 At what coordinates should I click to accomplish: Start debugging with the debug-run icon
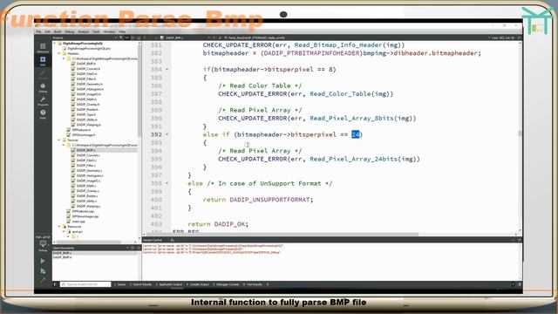[x=43, y=271]
